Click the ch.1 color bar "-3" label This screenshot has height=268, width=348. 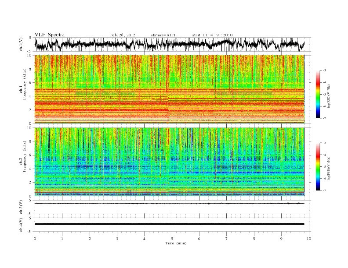pyautogui.click(x=324, y=71)
